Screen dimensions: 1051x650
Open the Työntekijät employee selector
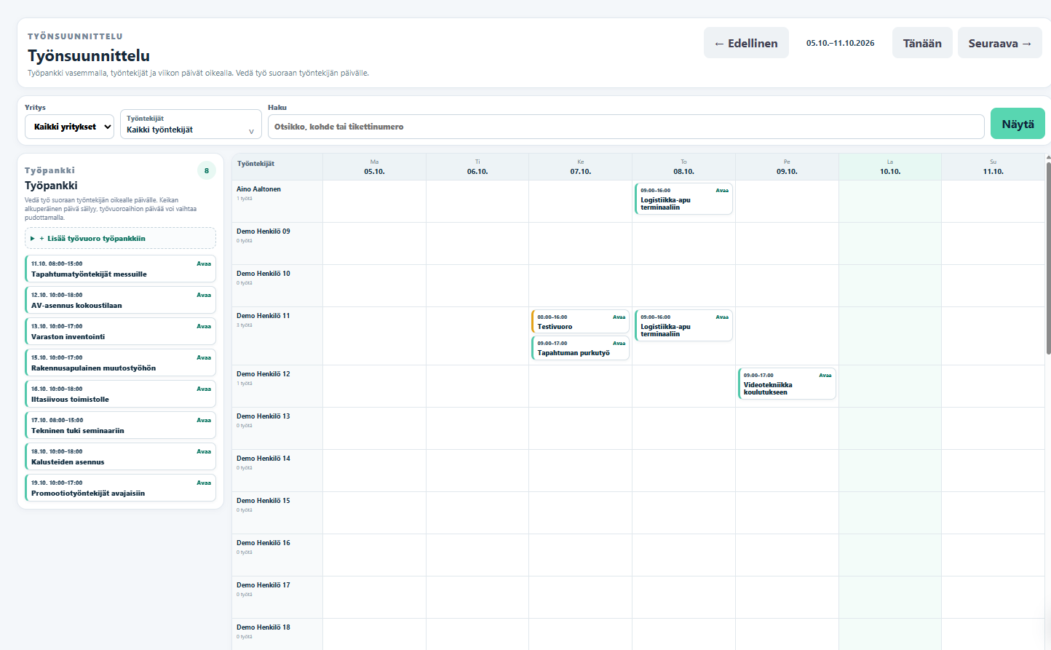(191, 124)
